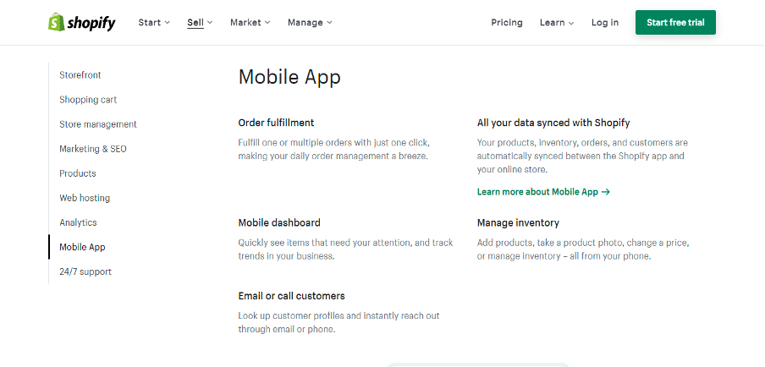The height and width of the screenshot is (367, 765).
Task: Open Analytics sidebar item
Action: pos(78,222)
